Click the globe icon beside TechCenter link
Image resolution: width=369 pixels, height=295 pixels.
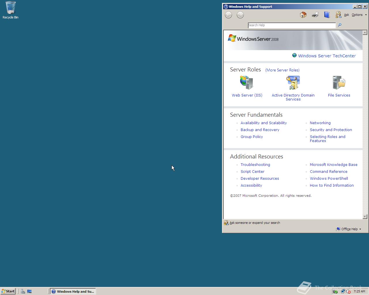coord(294,55)
